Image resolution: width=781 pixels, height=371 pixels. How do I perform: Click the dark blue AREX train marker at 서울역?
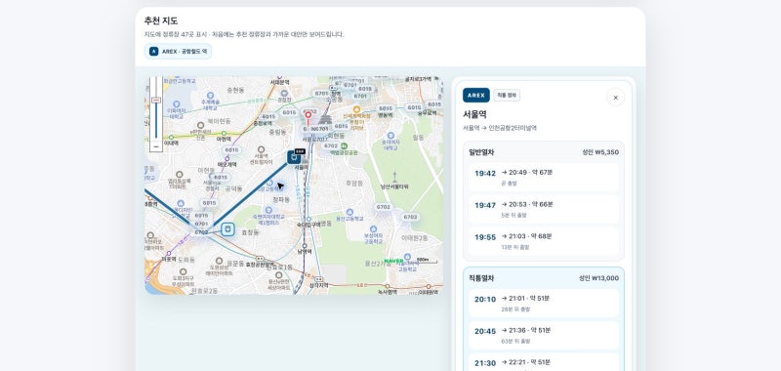[294, 157]
